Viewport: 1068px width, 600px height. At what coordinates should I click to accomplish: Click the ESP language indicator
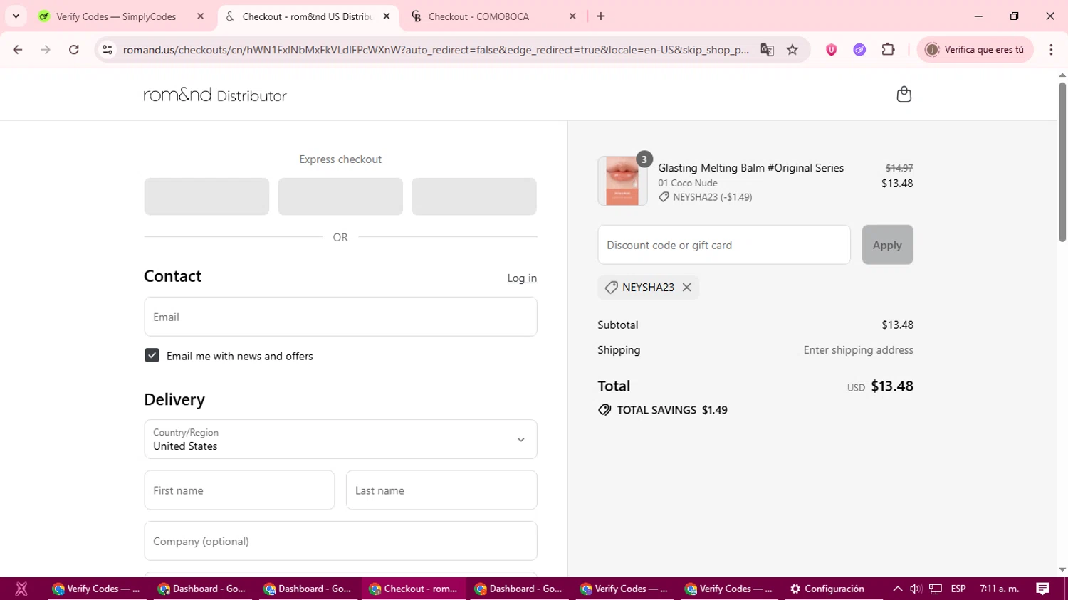(958, 589)
